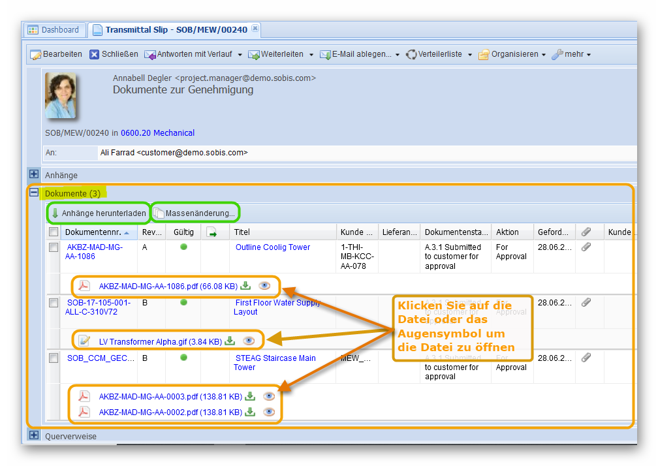Download the AKBZ-MAD-MG-AA-0002.pdf via green arrow
The image size is (658, 466).
250,412
